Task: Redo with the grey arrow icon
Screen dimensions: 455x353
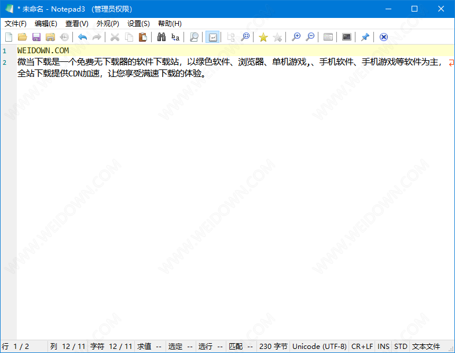Action: click(97, 37)
